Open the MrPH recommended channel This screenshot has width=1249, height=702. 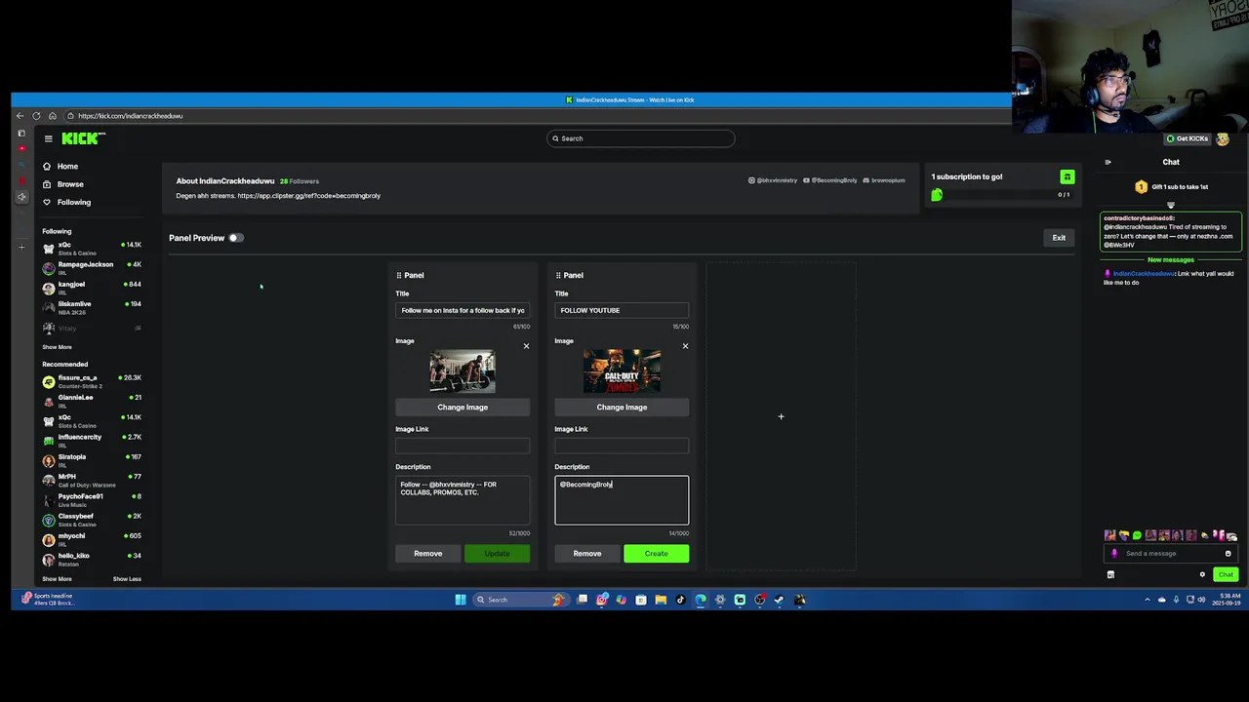[94, 480]
